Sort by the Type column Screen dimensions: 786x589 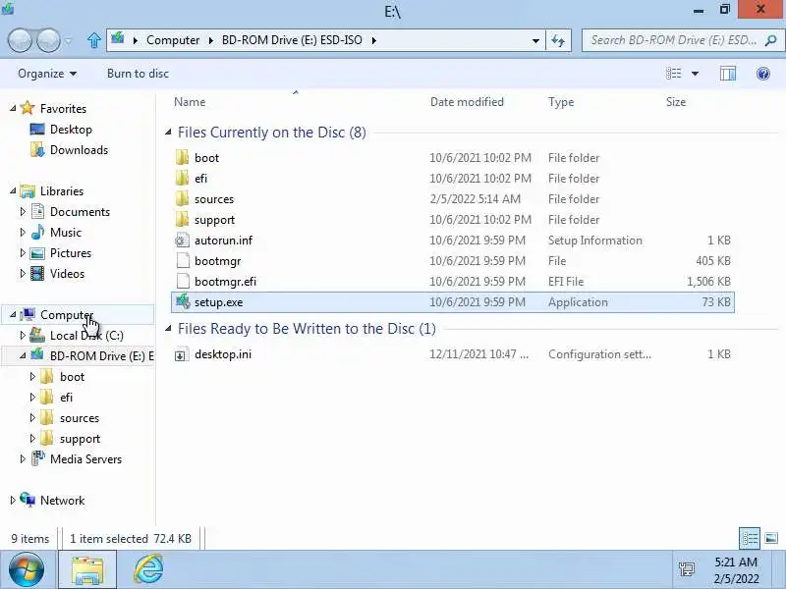[x=561, y=102]
